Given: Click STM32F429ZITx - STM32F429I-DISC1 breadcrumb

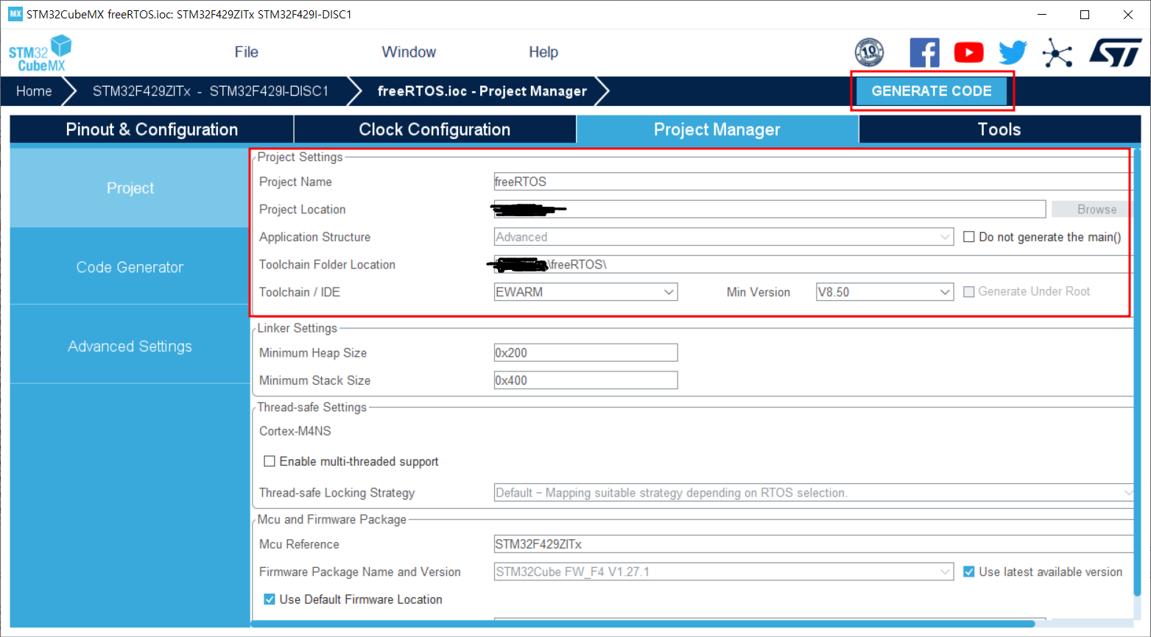Looking at the screenshot, I should tap(211, 91).
